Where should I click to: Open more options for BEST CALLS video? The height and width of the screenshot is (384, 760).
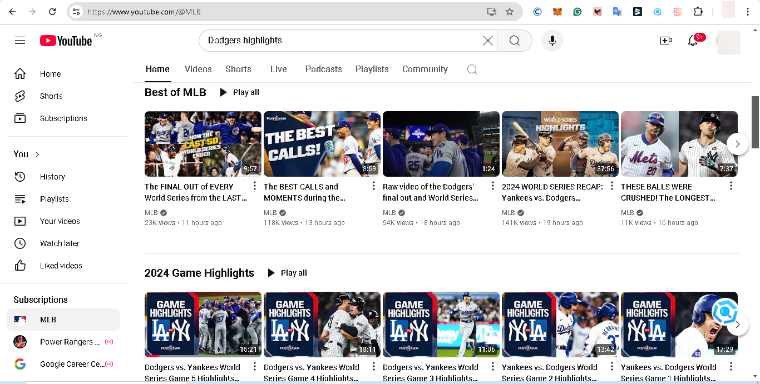(x=374, y=186)
